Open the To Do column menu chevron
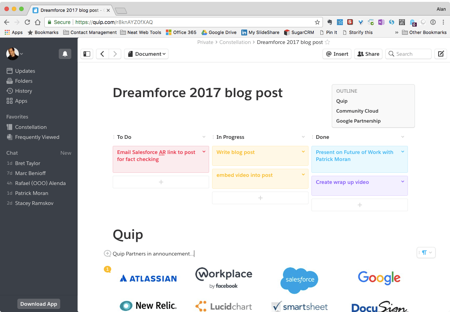 [204, 137]
